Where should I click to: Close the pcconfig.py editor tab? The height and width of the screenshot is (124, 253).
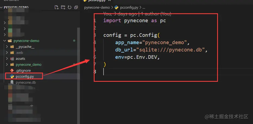[x=110, y=1]
